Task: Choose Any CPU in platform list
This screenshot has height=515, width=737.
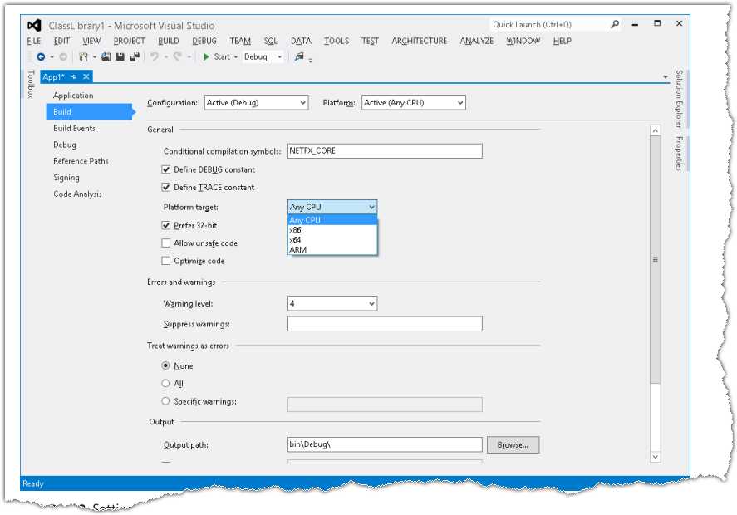Action: coord(332,220)
